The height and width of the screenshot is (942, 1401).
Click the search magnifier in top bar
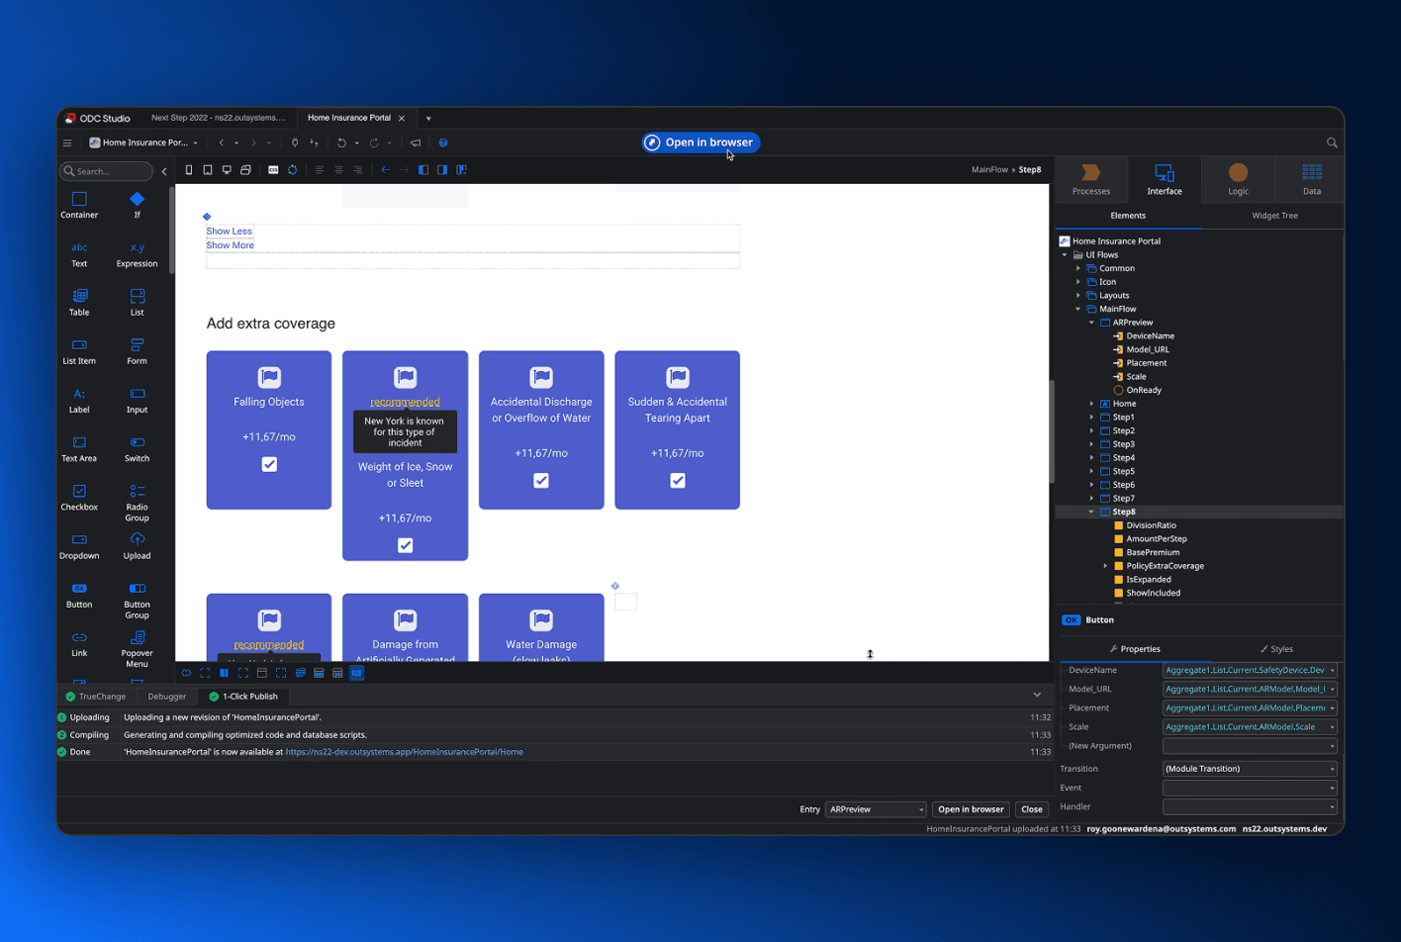coord(1332,143)
